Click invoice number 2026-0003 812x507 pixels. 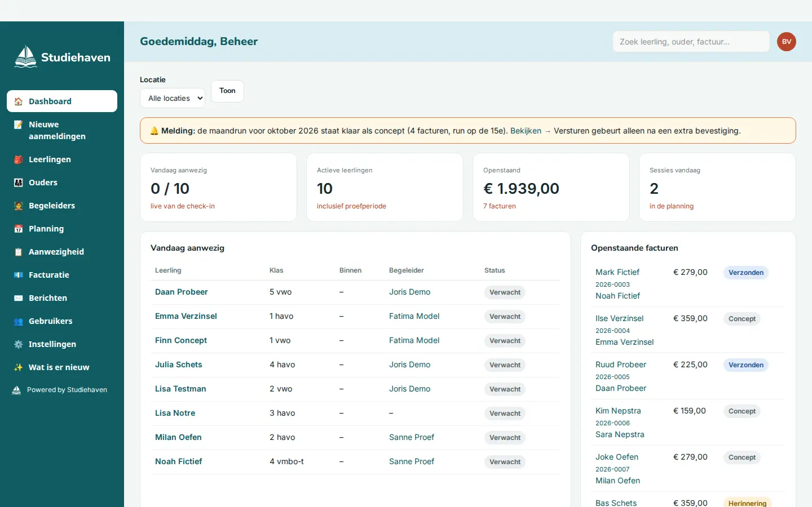(x=612, y=284)
